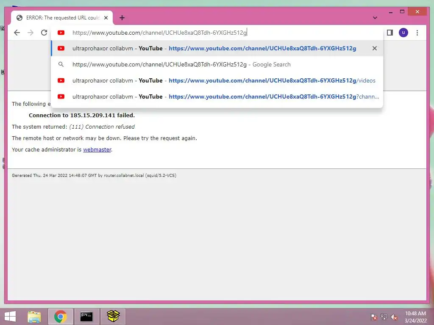Click the Chrome taskbar icon
434x325 pixels.
point(60,317)
